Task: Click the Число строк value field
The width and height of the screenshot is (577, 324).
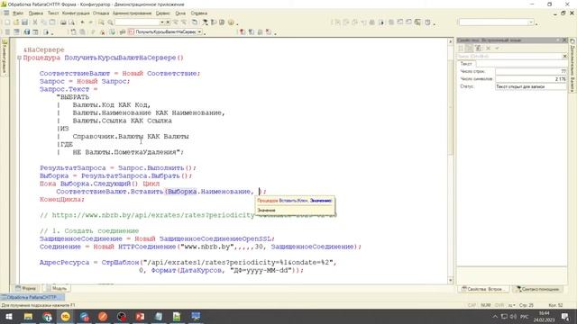Action: tap(531, 71)
